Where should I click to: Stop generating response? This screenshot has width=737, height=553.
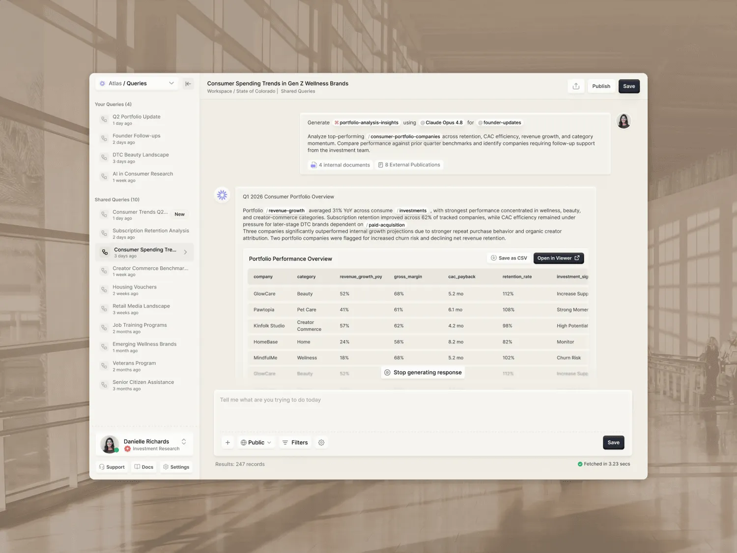(423, 373)
